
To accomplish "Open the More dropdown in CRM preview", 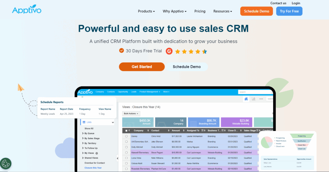I will point(166,92).
